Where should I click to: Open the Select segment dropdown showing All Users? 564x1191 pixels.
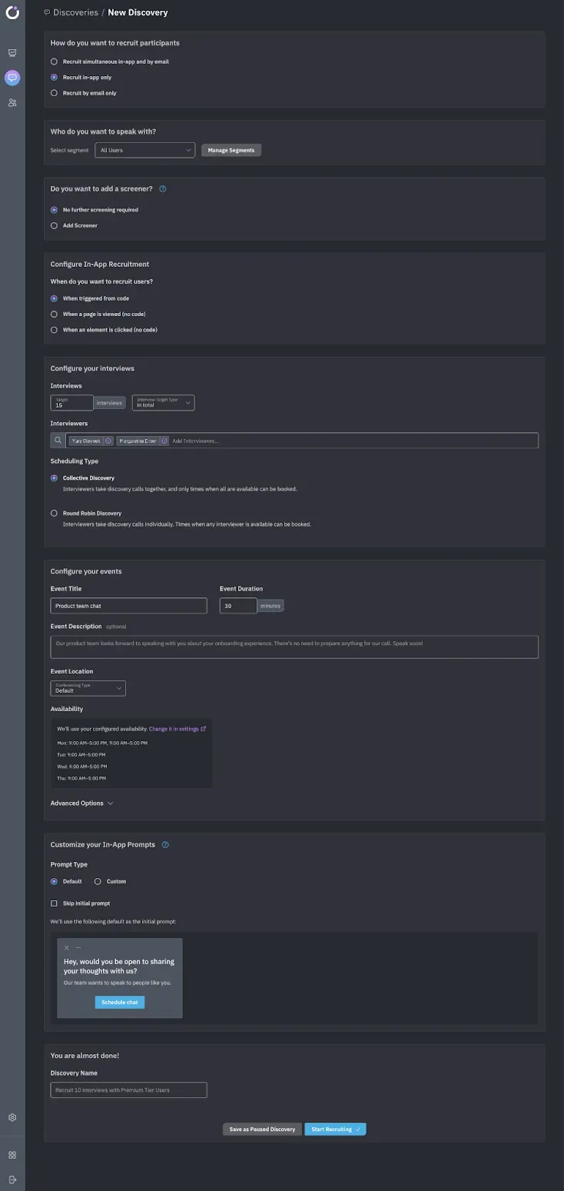point(144,150)
